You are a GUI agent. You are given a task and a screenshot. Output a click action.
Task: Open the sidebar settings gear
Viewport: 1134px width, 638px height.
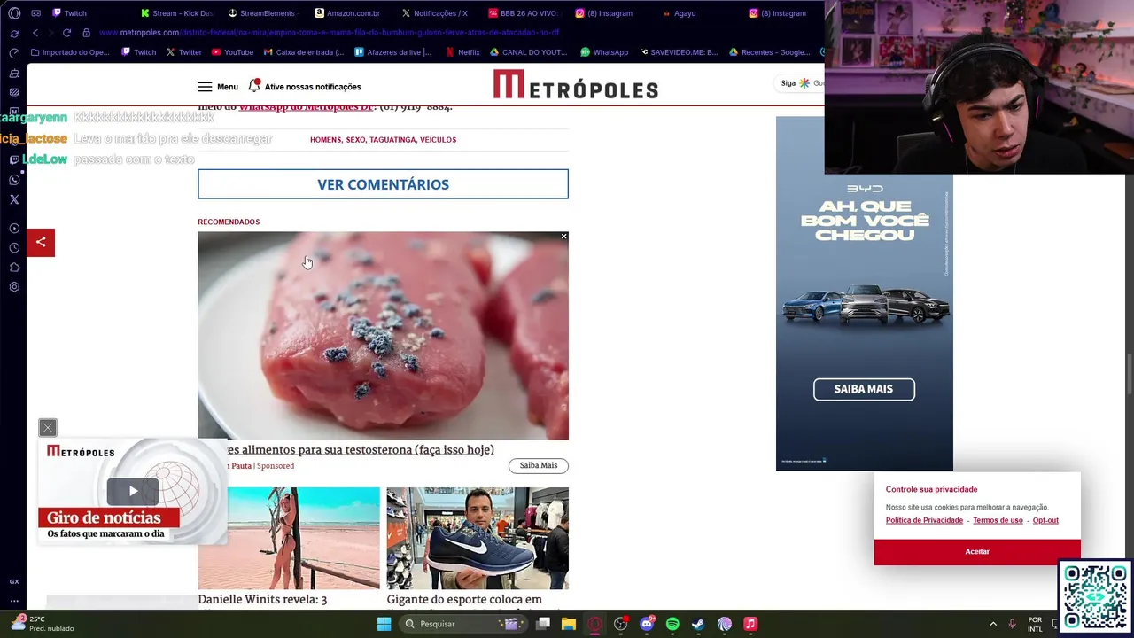coord(14,287)
